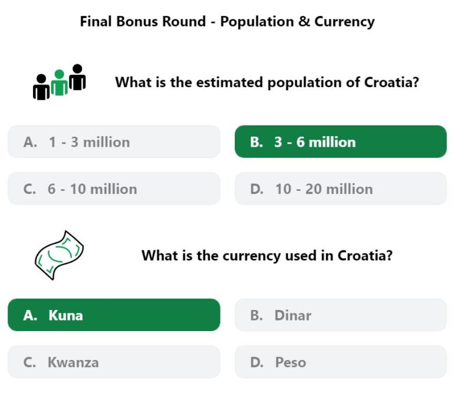Viewport: 453px width, 393px height.
Task: Click the tallest black person figure in the population icon
Action: [77, 77]
